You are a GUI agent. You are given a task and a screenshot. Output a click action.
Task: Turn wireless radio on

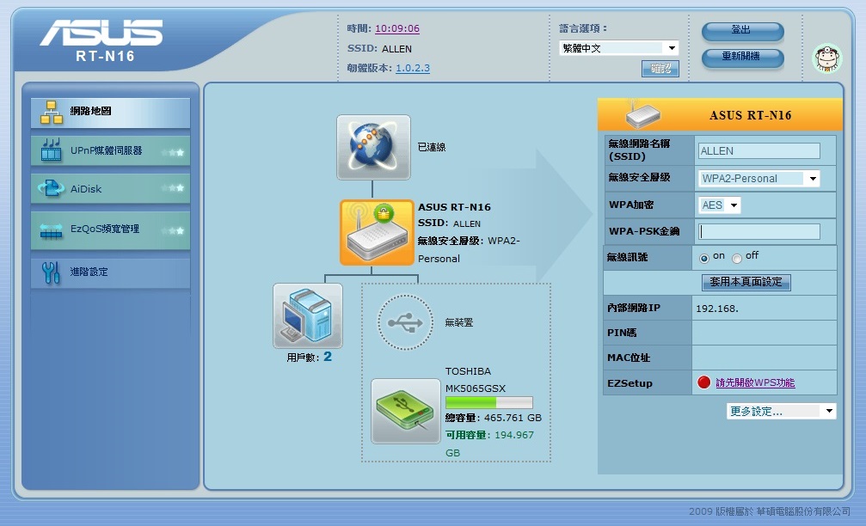(703, 259)
